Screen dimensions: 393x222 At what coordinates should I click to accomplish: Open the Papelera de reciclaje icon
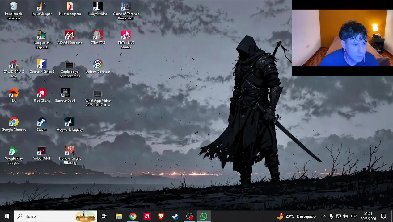point(14,11)
